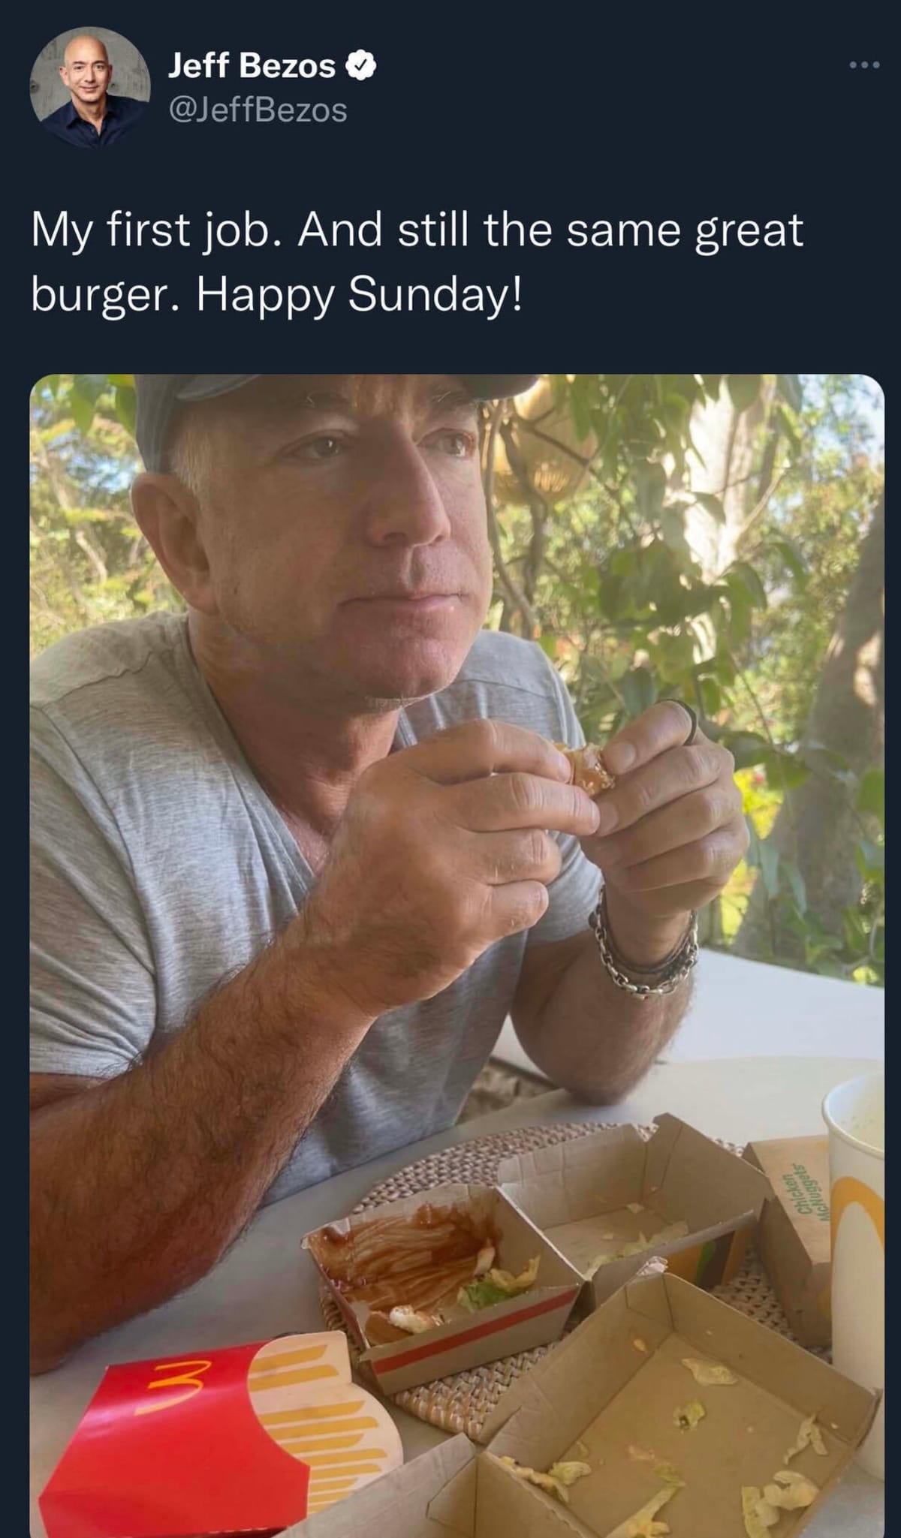Open the three-dot more options menu

pyautogui.click(x=863, y=66)
